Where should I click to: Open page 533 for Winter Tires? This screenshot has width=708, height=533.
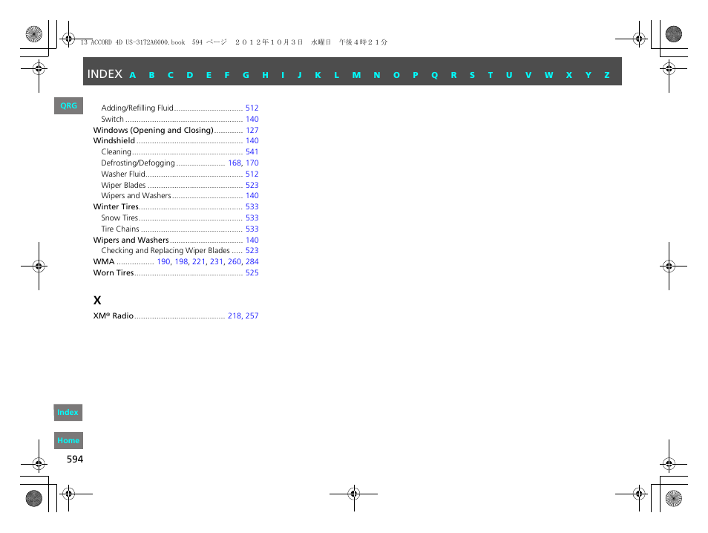click(x=252, y=207)
